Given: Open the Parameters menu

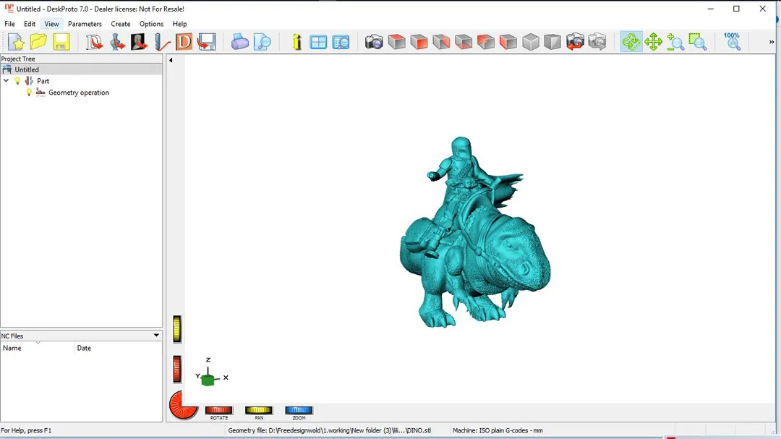Looking at the screenshot, I should (85, 24).
